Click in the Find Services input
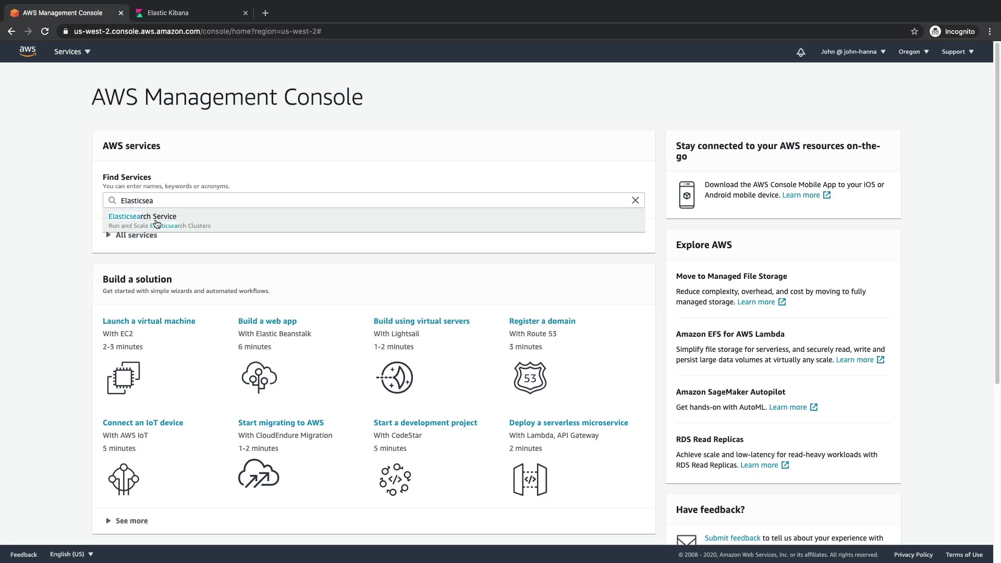 click(x=365, y=201)
